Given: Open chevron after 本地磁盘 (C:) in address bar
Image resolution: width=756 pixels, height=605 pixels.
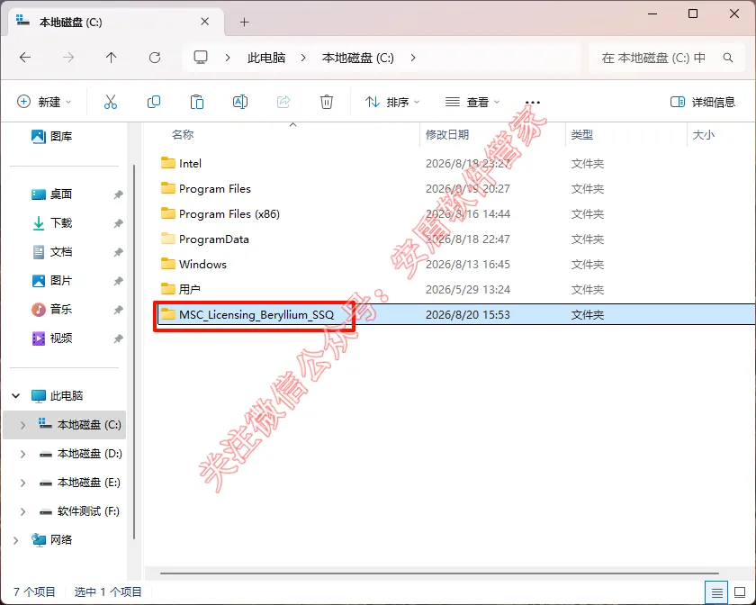Looking at the screenshot, I should (413, 58).
